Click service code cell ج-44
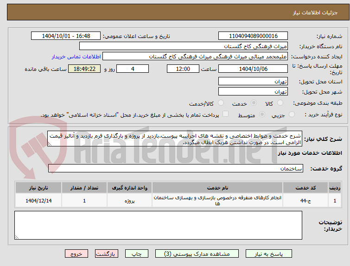350x266 pixels. 305,201
